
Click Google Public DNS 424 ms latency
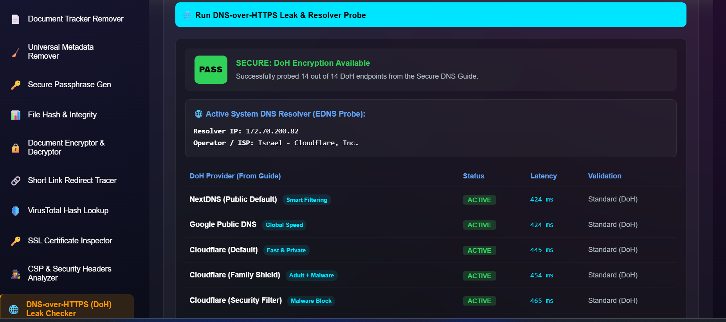[x=542, y=225]
